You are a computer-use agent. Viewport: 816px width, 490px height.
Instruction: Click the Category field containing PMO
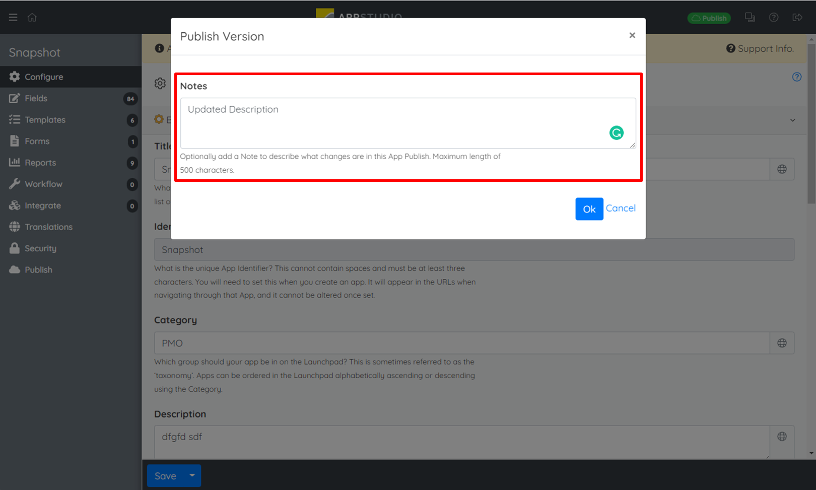point(462,343)
